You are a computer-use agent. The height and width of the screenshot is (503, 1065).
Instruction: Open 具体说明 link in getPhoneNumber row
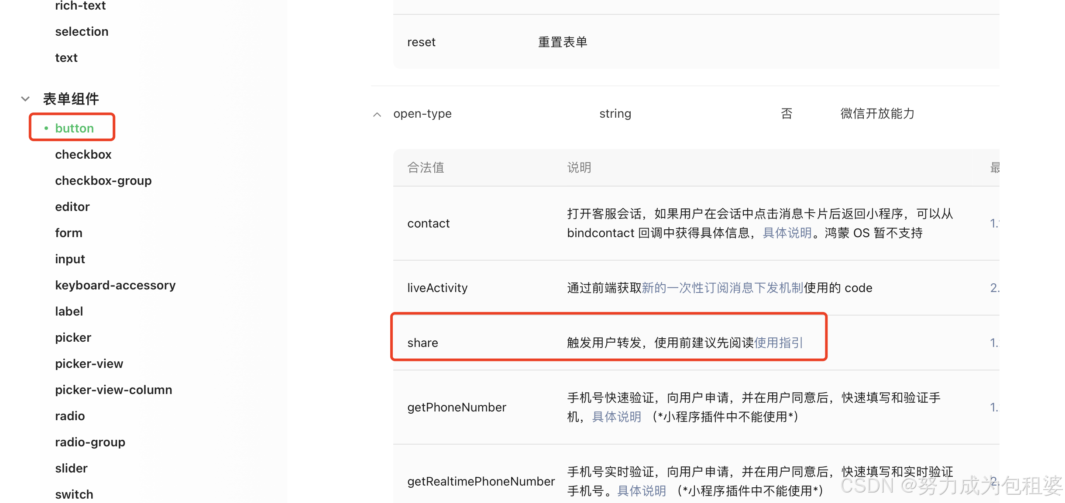point(616,417)
